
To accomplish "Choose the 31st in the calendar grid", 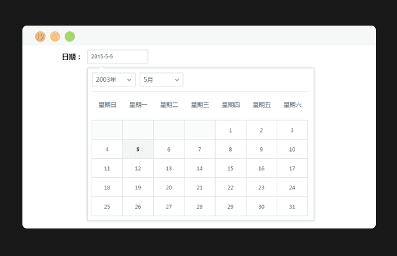I will [292, 207].
